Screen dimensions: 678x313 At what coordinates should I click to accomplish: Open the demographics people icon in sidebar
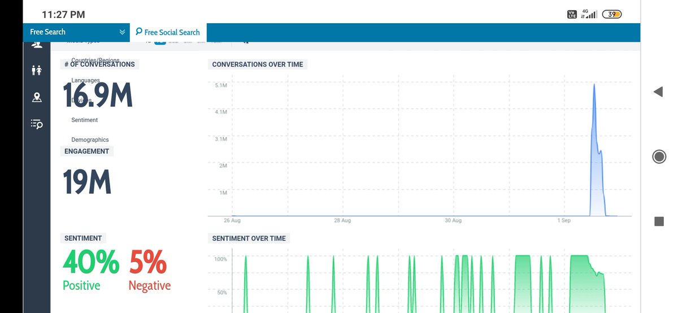(37, 70)
